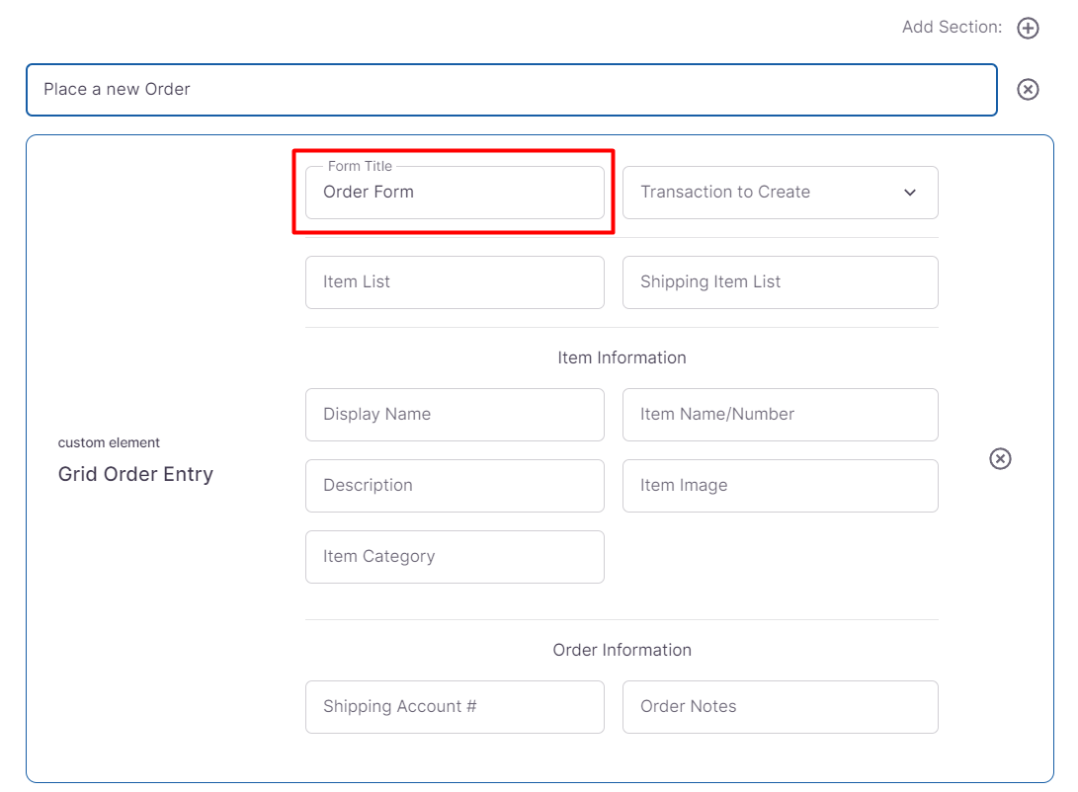Click the 'custom element' label

(109, 442)
